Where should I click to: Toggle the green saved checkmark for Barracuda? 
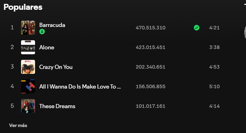pyautogui.click(x=197, y=28)
